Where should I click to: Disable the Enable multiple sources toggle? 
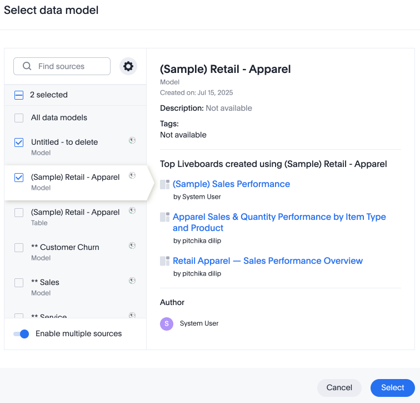pos(21,334)
